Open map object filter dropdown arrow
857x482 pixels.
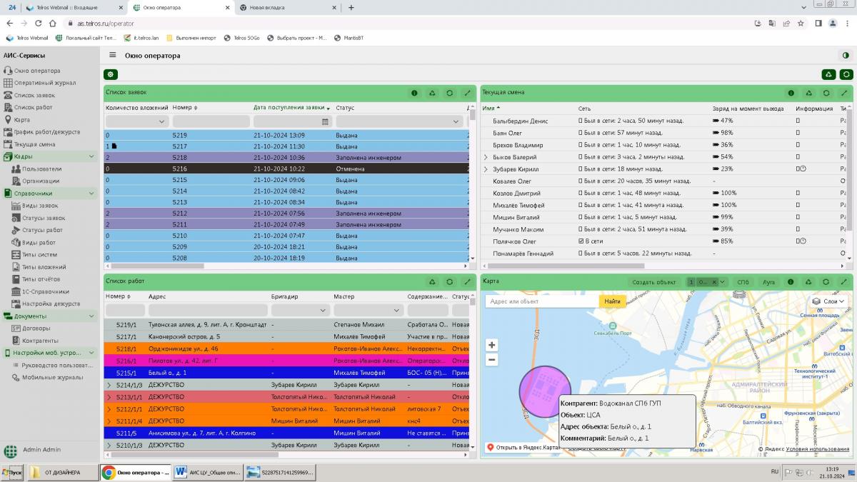(x=721, y=282)
